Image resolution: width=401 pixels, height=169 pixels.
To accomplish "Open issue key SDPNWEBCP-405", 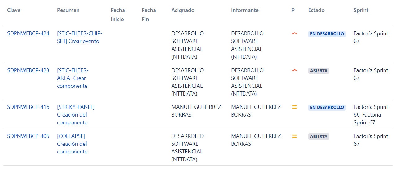I will tap(28, 136).
